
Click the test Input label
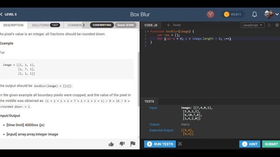154,108
